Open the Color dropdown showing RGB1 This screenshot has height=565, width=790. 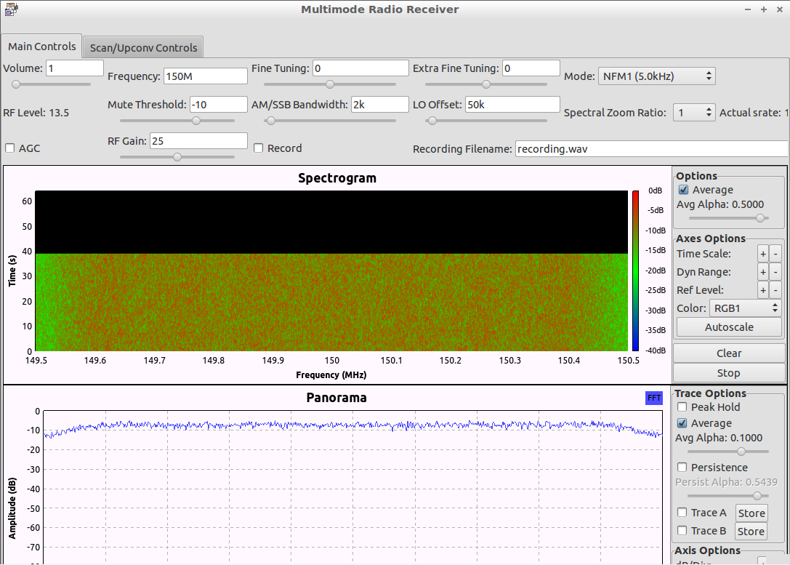744,308
